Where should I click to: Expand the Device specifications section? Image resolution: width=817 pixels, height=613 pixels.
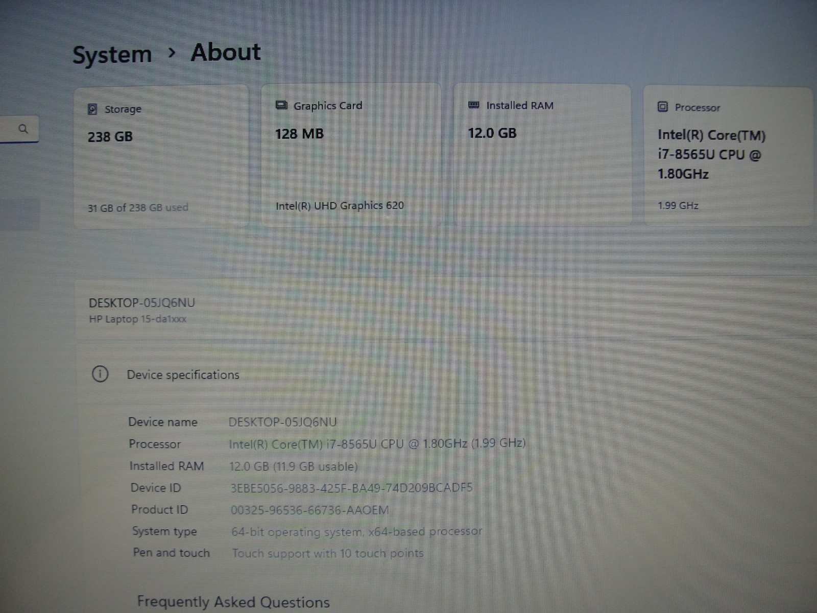point(444,374)
